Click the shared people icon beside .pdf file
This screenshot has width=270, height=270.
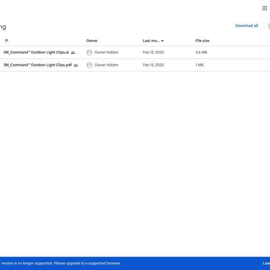[x=76, y=65]
